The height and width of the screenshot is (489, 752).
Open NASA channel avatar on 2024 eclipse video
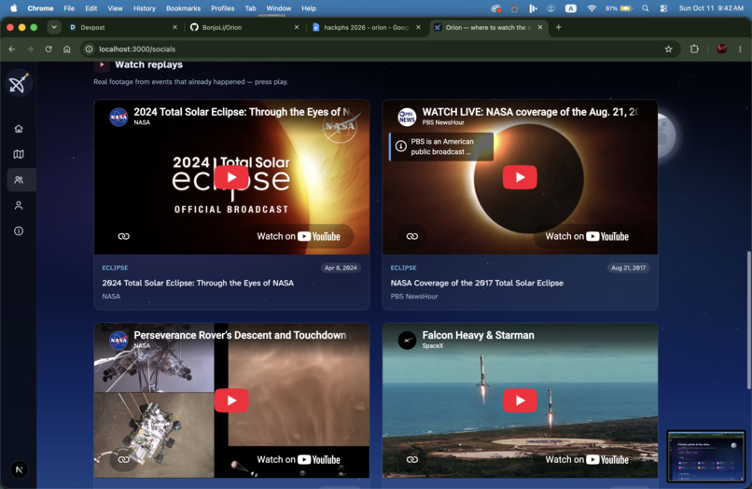(118, 117)
